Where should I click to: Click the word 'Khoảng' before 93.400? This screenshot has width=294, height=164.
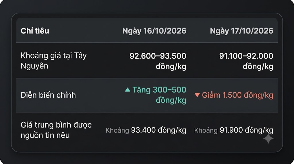(x=117, y=130)
